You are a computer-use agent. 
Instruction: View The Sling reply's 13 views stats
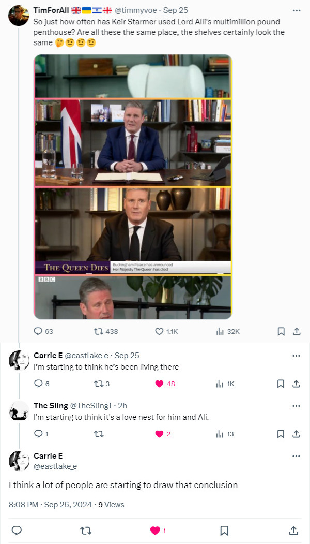(220, 434)
